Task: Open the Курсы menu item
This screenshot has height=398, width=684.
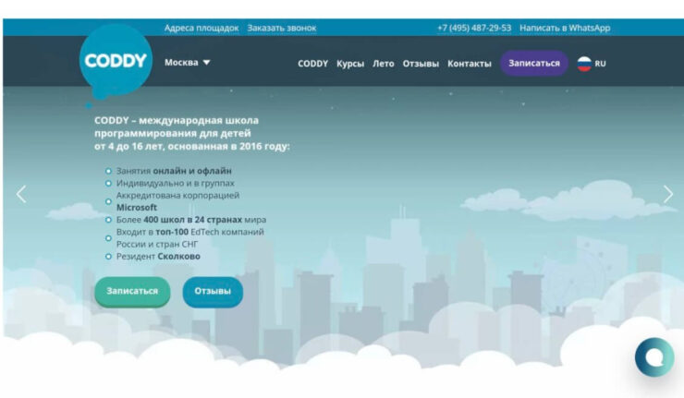Action: click(x=350, y=64)
